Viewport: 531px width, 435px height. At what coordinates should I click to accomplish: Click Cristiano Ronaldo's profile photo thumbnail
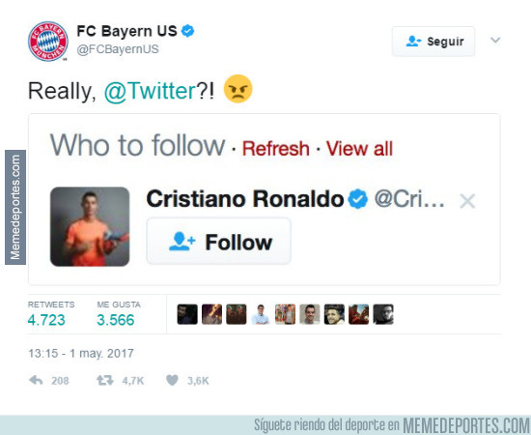(90, 226)
